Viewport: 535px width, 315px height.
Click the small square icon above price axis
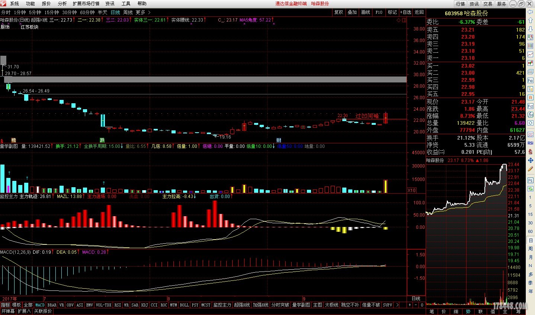pos(404,20)
